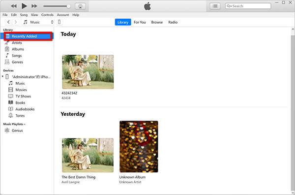Click the Unknown Album title
The image size is (295, 195).
click(132, 177)
